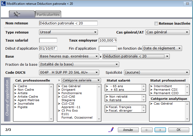The height and width of the screenshot is (136, 193).
Task: Click the Taux employeur field
Action: pos(108,41)
